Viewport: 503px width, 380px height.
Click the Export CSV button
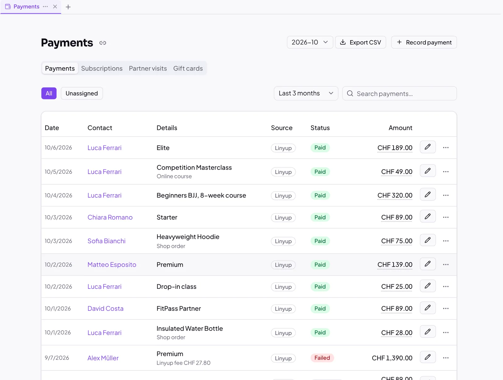[361, 42]
